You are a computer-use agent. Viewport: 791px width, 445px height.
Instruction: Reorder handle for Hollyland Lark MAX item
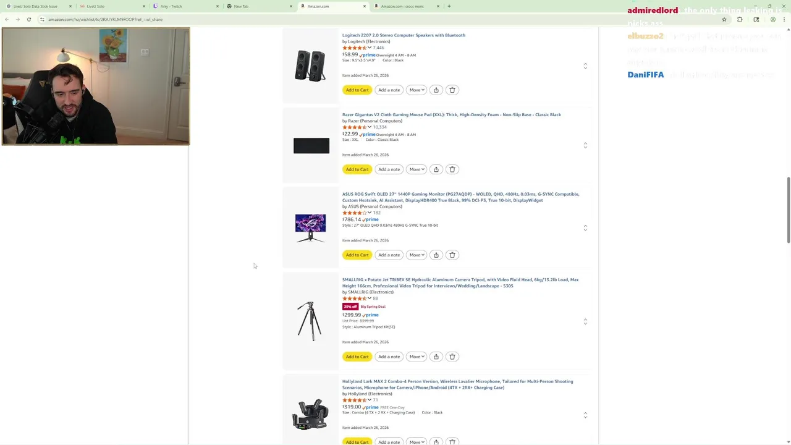pyautogui.click(x=585, y=415)
